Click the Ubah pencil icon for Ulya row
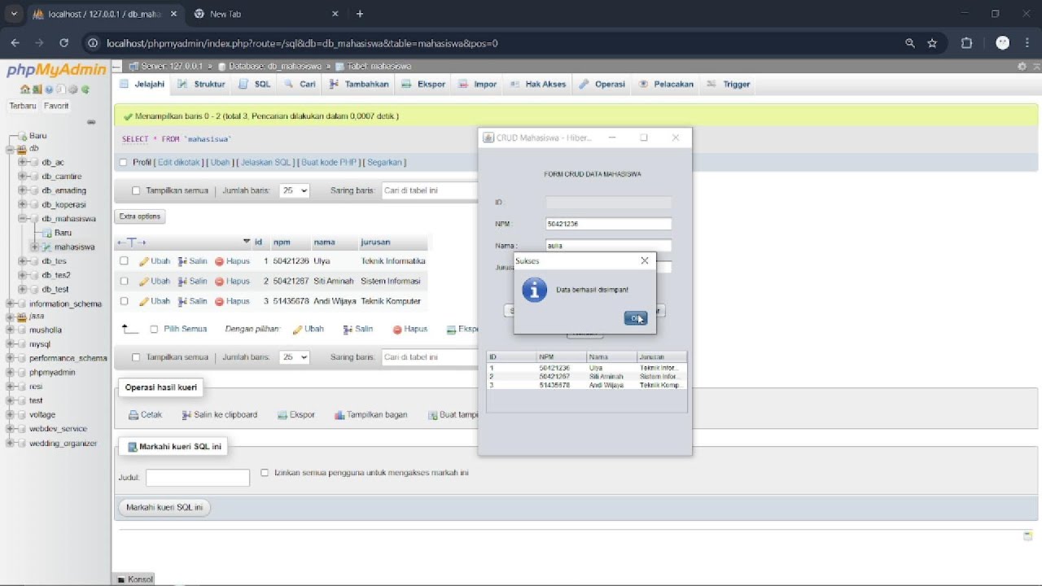Viewport: 1042px width, 586px height. [144, 261]
